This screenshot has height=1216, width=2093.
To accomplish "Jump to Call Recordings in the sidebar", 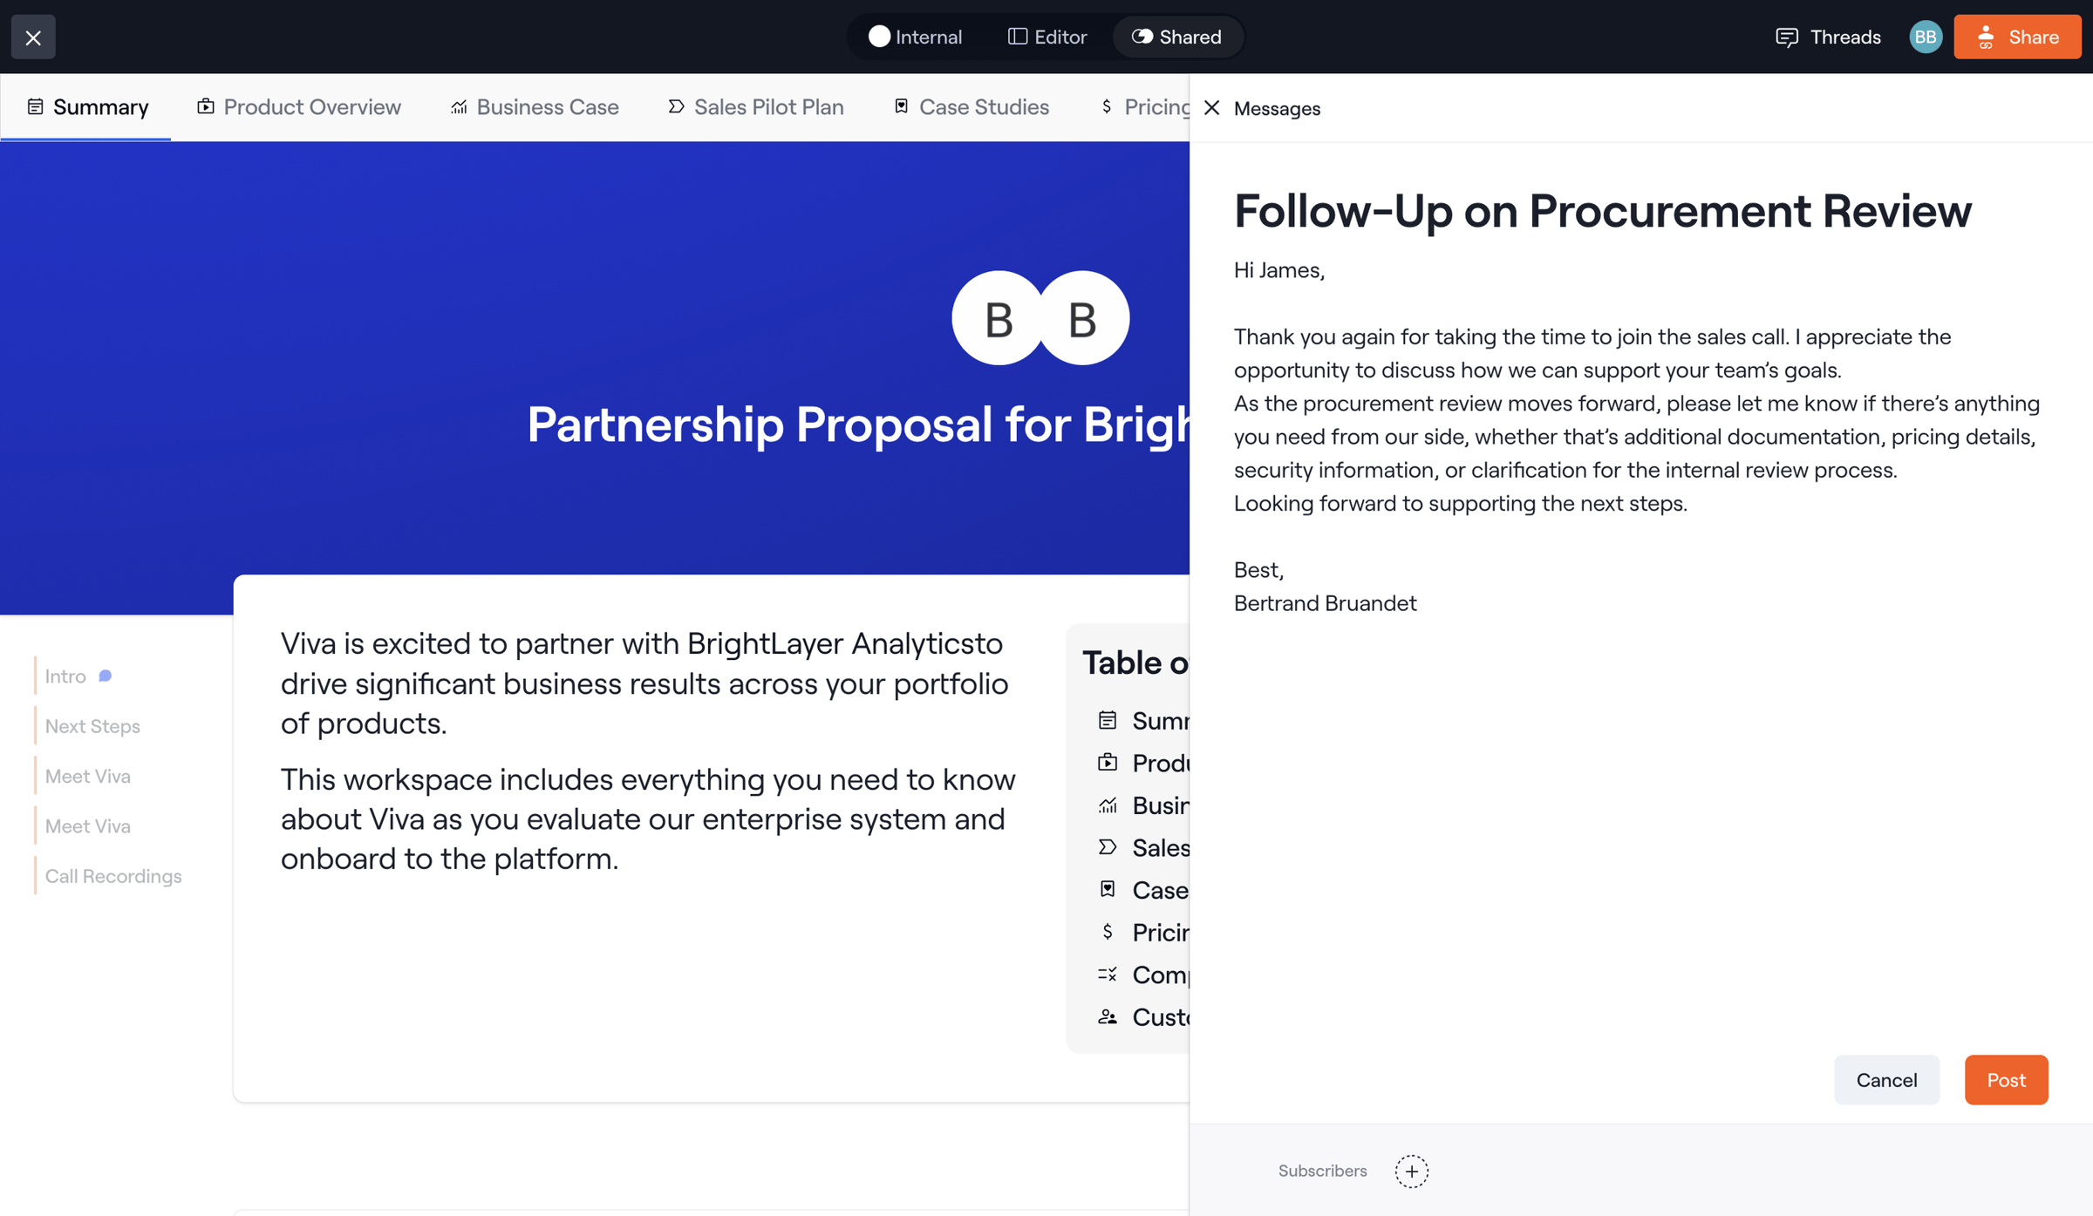I will (x=113, y=875).
